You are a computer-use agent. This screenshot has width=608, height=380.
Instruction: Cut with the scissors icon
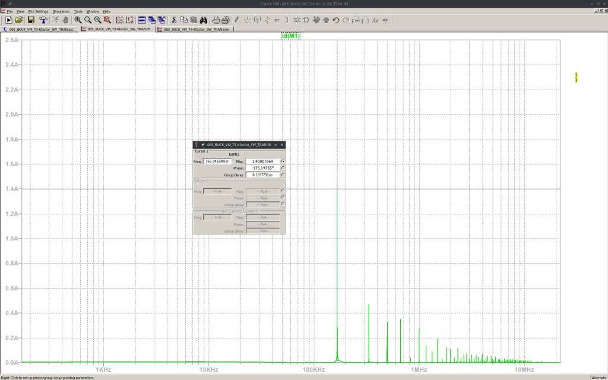(x=174, y=20)
